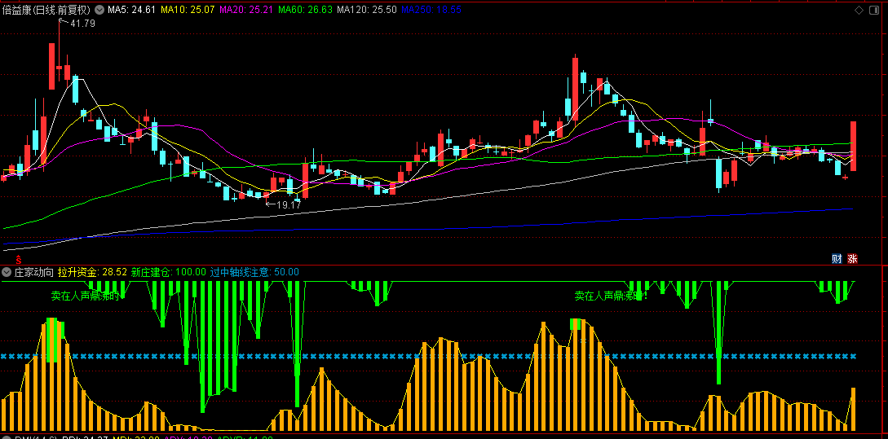
Task: Click the red 涨 badge
Action: pyautogui.click(x=852, y=258)
